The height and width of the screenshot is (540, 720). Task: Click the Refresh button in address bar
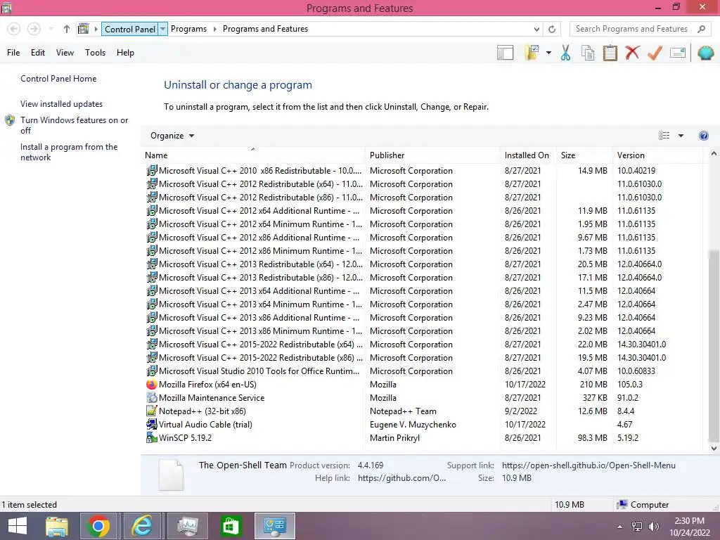click(x=552, y=29)
